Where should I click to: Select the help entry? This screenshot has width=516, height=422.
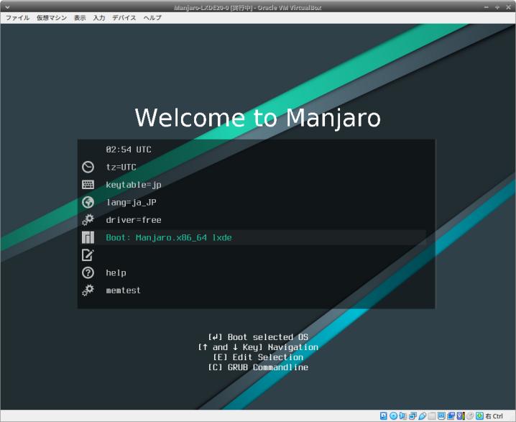coord(116,273)
